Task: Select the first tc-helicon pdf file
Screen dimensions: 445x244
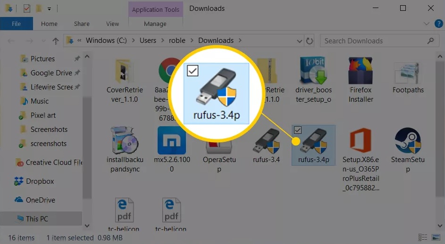Action: [x=124, y=210]
